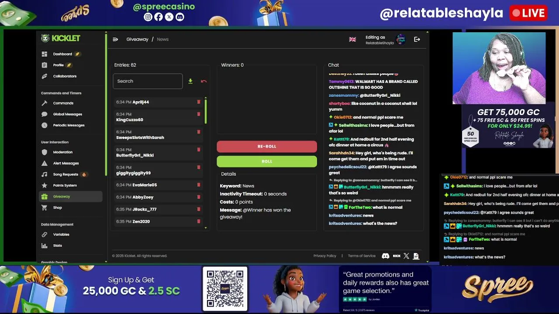Click entry name SweepsSlotsWithSarah
Viewport: 559px width, 314px height.
click(140, 138)
